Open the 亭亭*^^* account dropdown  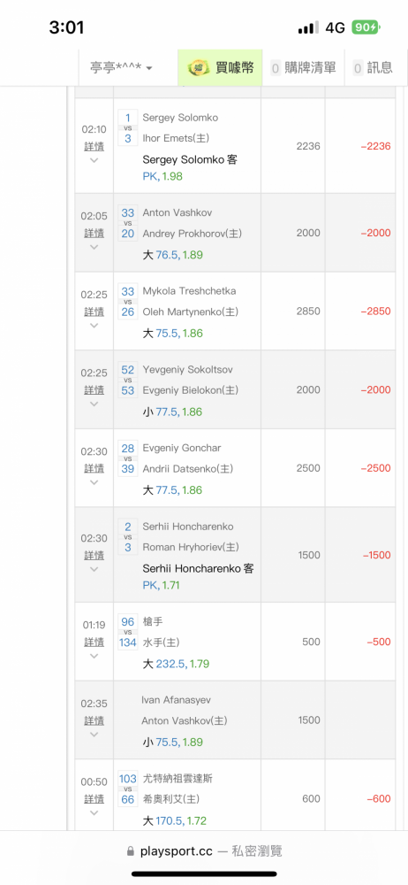(121, 68)
